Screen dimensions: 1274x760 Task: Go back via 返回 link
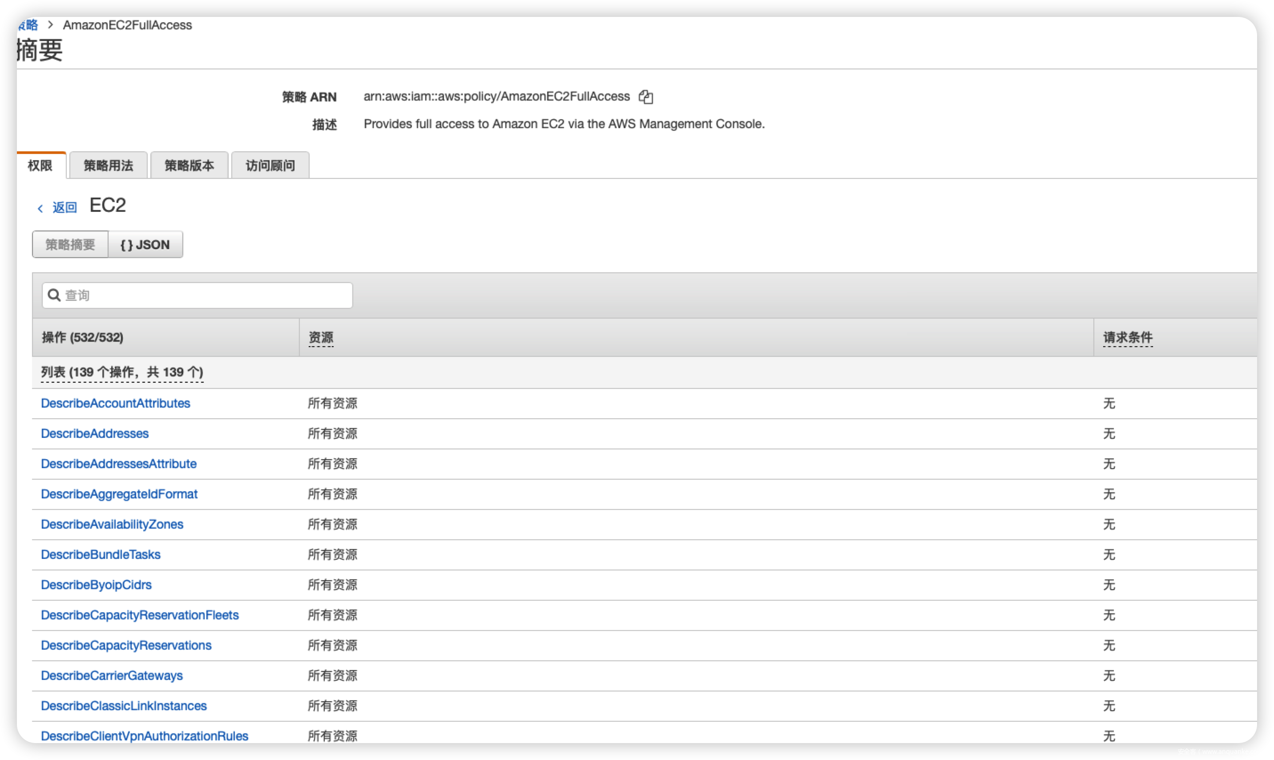[x=65, y=207]
